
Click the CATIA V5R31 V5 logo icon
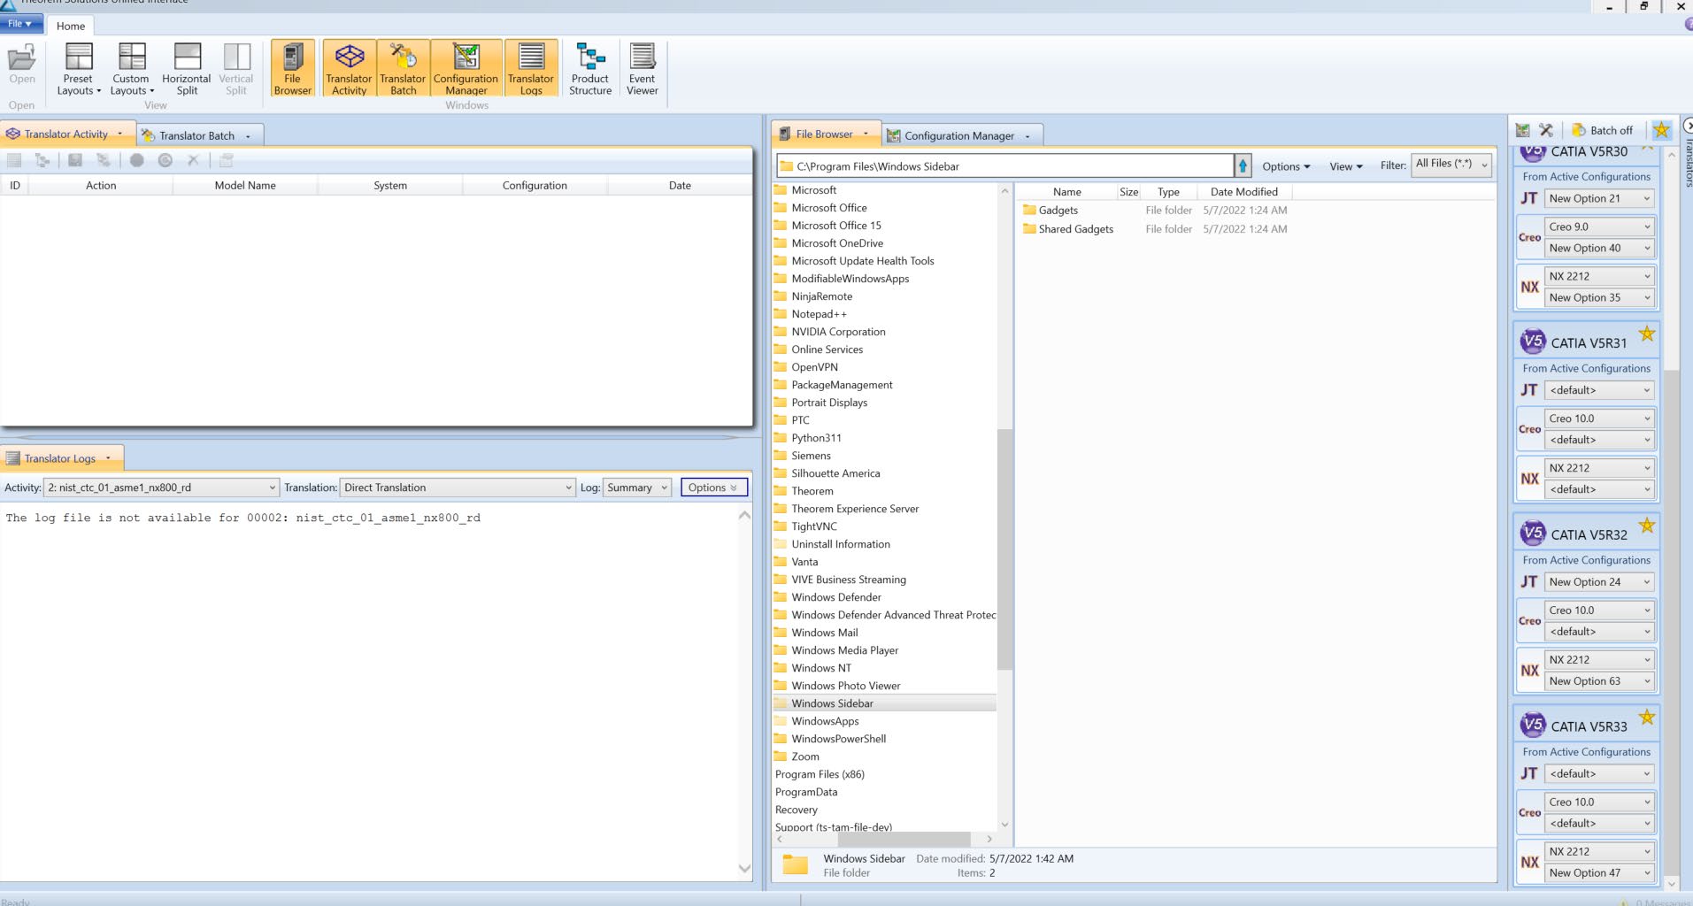click(x=1533, y=342)
